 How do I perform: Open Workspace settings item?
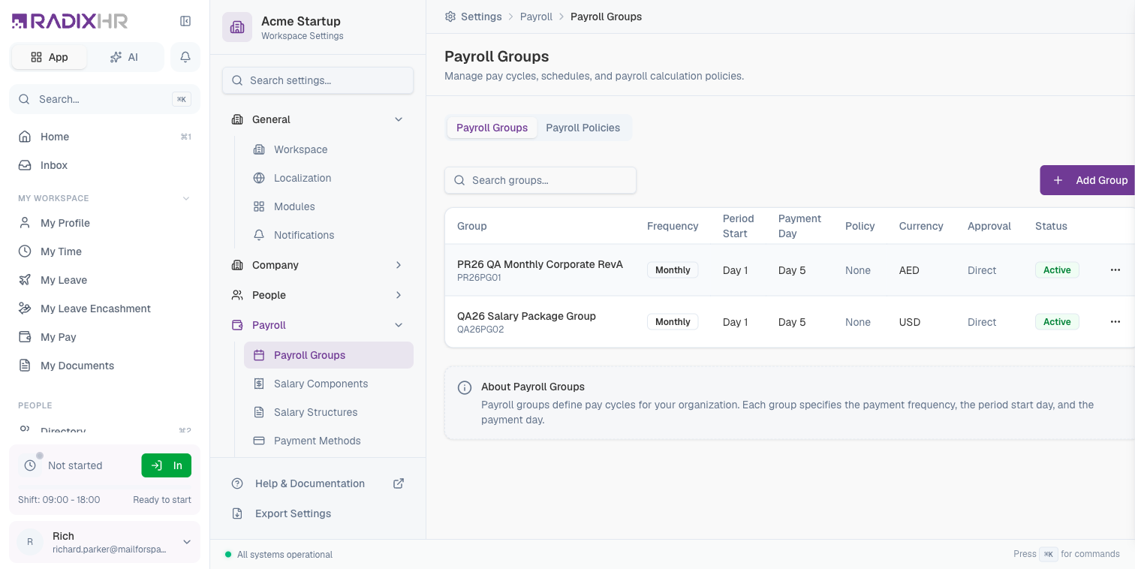pyautogui.click(x=328, y=149)
